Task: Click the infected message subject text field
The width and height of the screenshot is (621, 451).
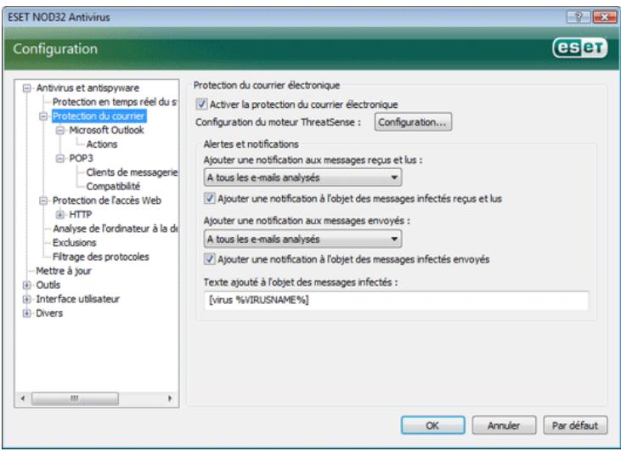Action: tap(397, 300)
